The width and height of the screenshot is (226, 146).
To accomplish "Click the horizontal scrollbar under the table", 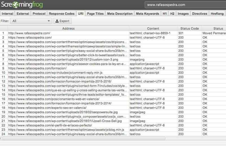I will [x=84, y=139].
